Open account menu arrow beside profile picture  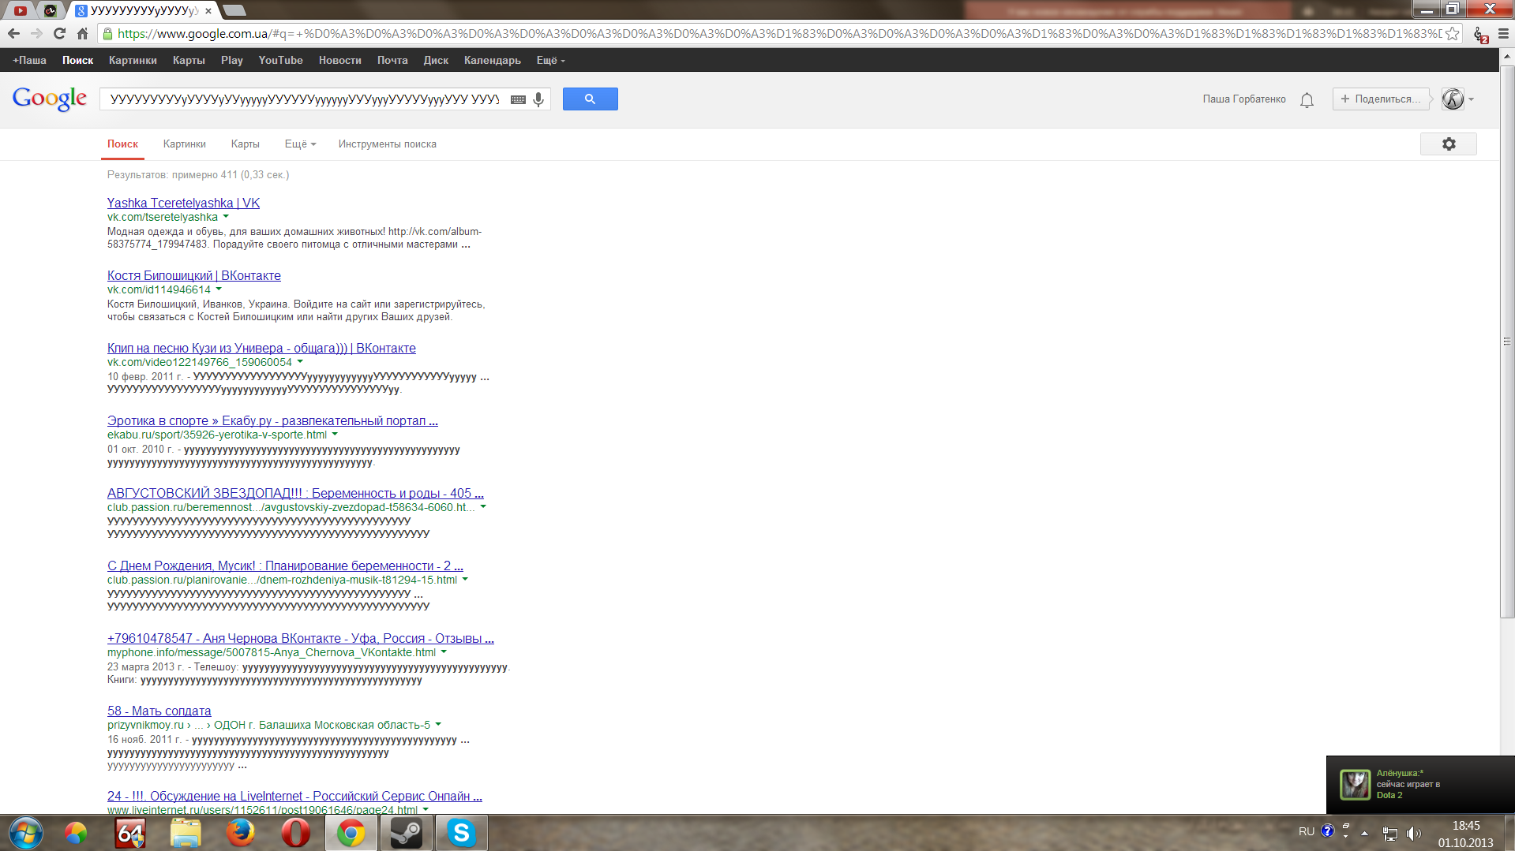pyautogui.click(x=1471, y=99)
